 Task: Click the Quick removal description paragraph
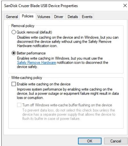click(68, 41)
